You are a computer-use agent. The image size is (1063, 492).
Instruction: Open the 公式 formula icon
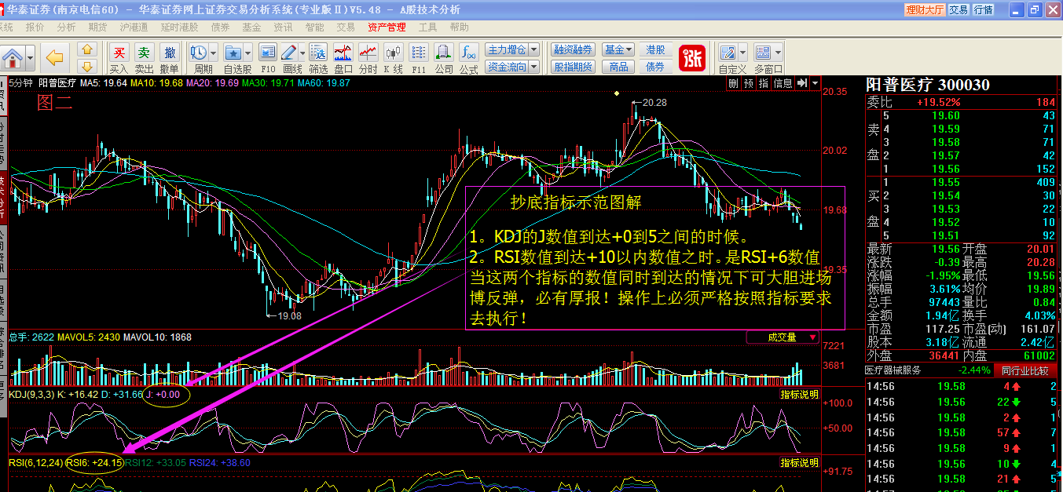pyautogui.click(x=469, y=53)
